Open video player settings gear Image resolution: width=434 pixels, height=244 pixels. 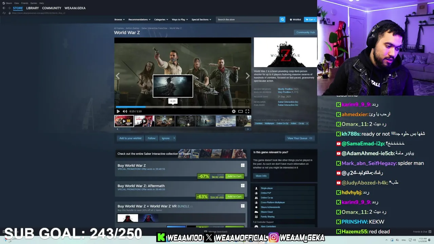click(234, 111)
